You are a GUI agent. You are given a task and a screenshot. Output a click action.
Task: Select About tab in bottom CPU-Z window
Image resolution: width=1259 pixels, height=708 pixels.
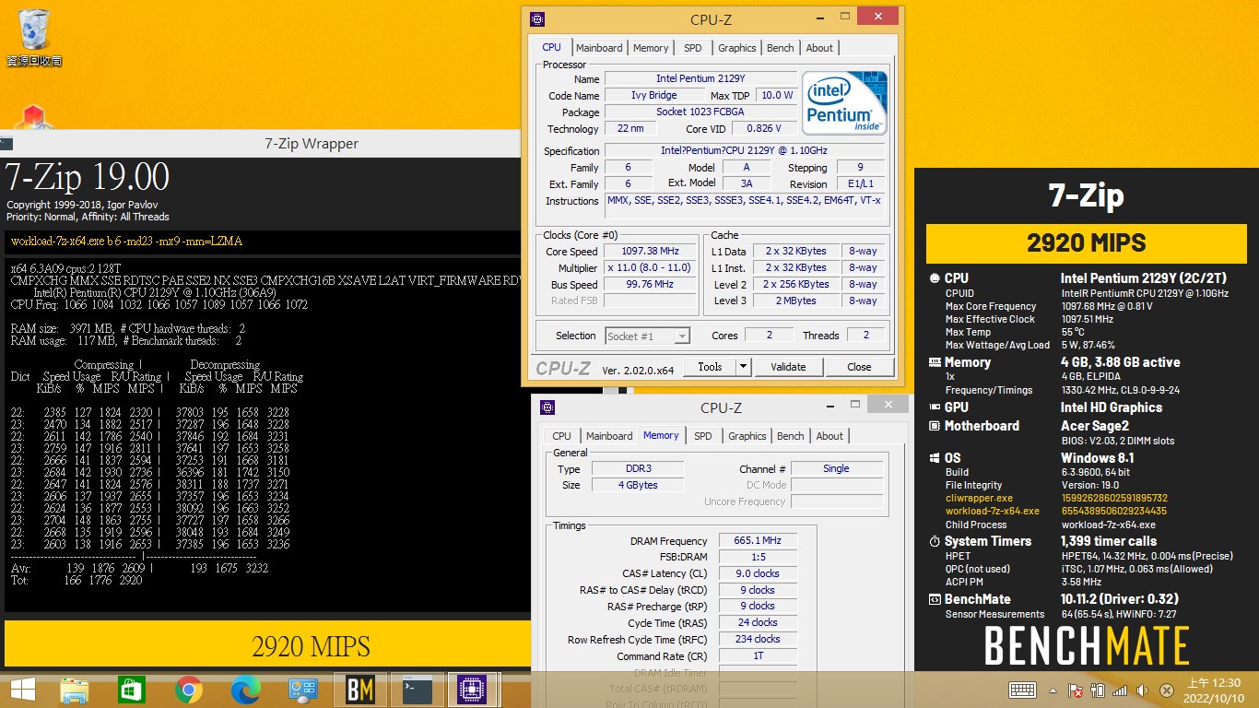(830, 436)
